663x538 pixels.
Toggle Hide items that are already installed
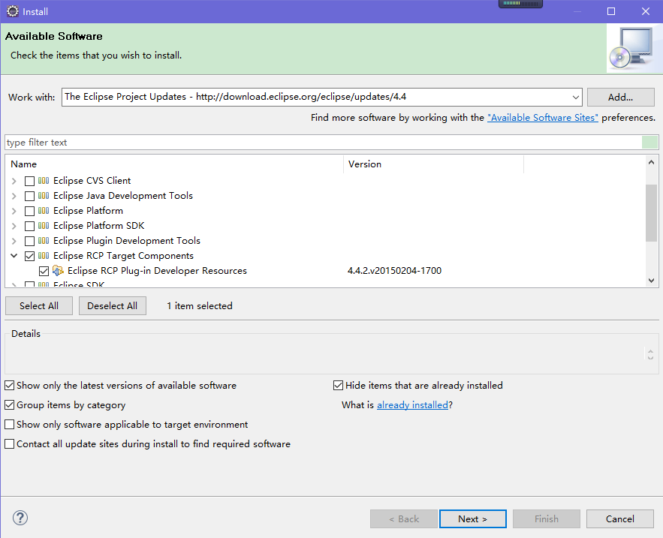pos(338,386)
